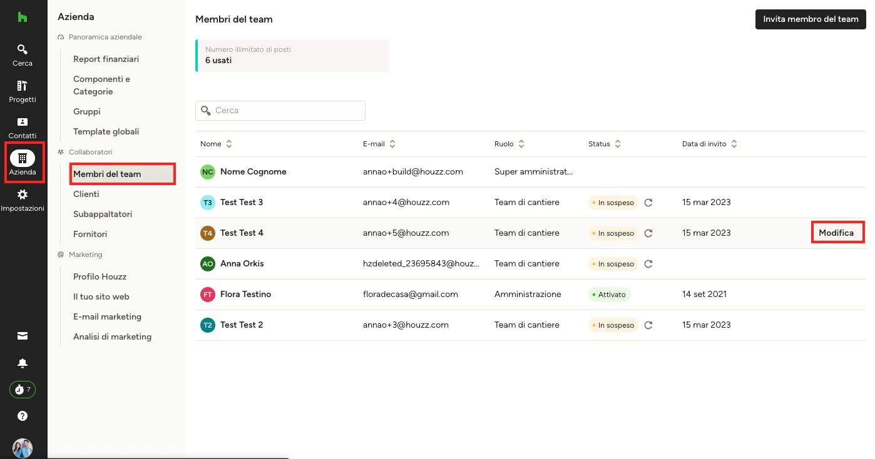The height and width of the screenshot is (459, 875).
Task: Click the NC avatar of Nome Cognome
Action: point(208,172)
